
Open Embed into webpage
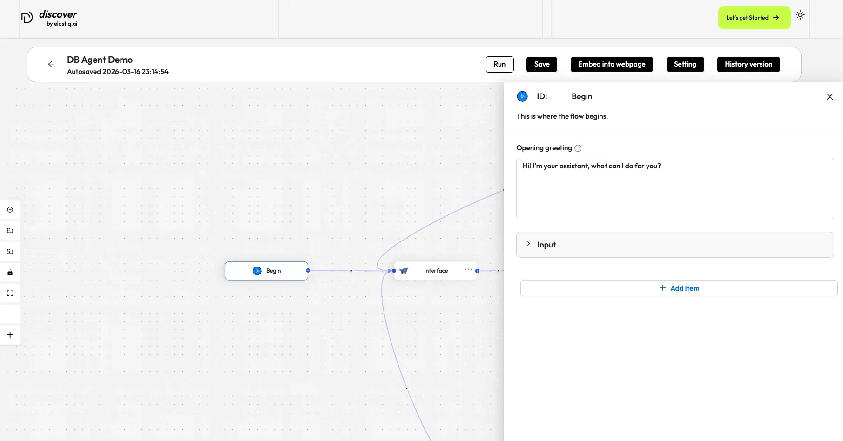click(611, 64)
